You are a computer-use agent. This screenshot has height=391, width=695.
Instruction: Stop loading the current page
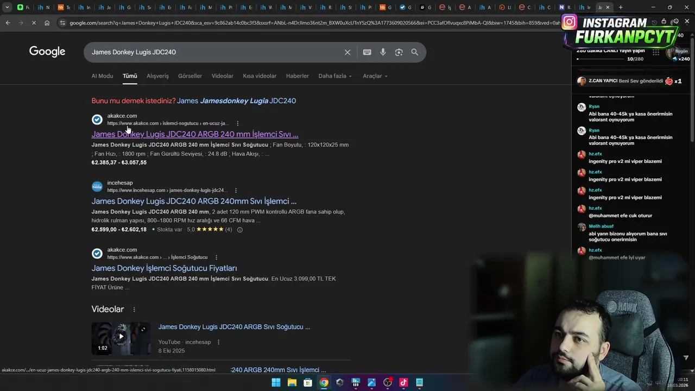[x=34, y=23]
